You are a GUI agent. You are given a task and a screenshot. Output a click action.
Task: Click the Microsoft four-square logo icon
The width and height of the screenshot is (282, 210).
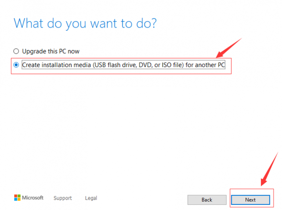(17, 198)
